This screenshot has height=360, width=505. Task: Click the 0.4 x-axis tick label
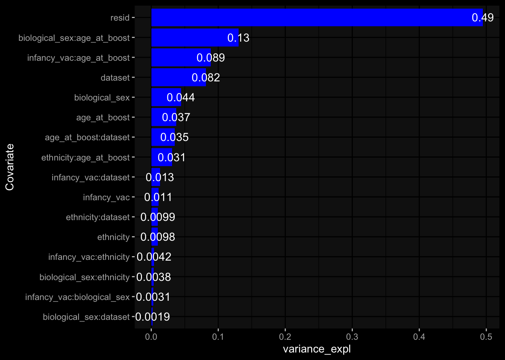click(x=419, y=337)
